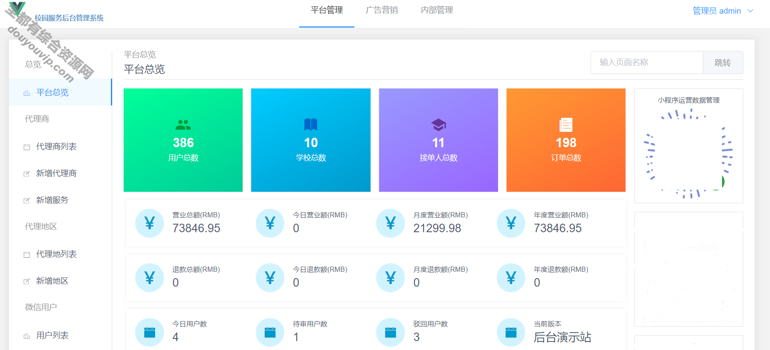Click yen icon beside 月度退款额(RMB)
The height and width of the screenshot is (350, 770).
pyautogui.click(x=391, y=278)
